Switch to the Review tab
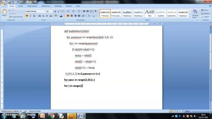This screenshot has height=119, width=212. [69, 6]
